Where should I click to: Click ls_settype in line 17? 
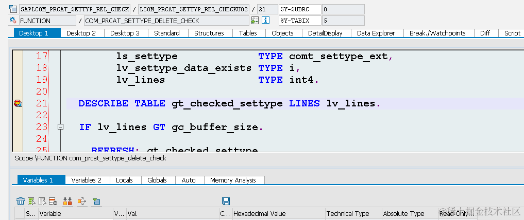point(147,57)
